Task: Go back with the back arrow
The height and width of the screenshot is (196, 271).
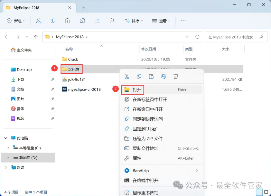Action: (x=7, y=37)
